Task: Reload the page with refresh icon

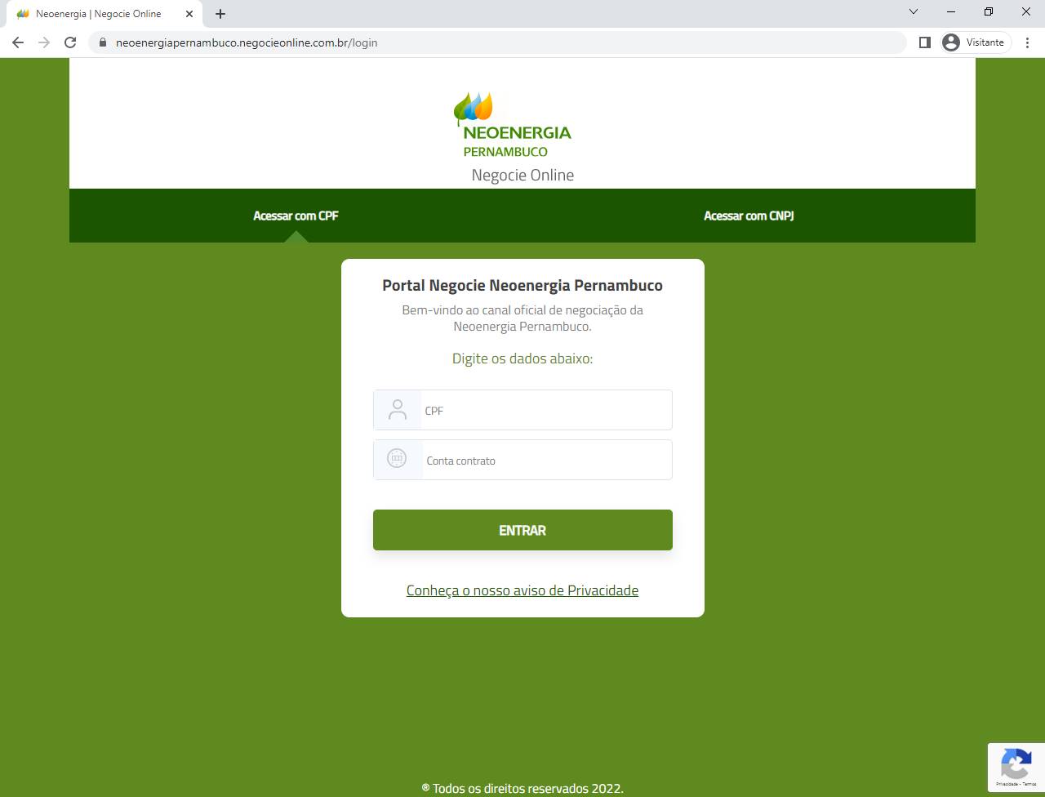Action: coord(70,42)
